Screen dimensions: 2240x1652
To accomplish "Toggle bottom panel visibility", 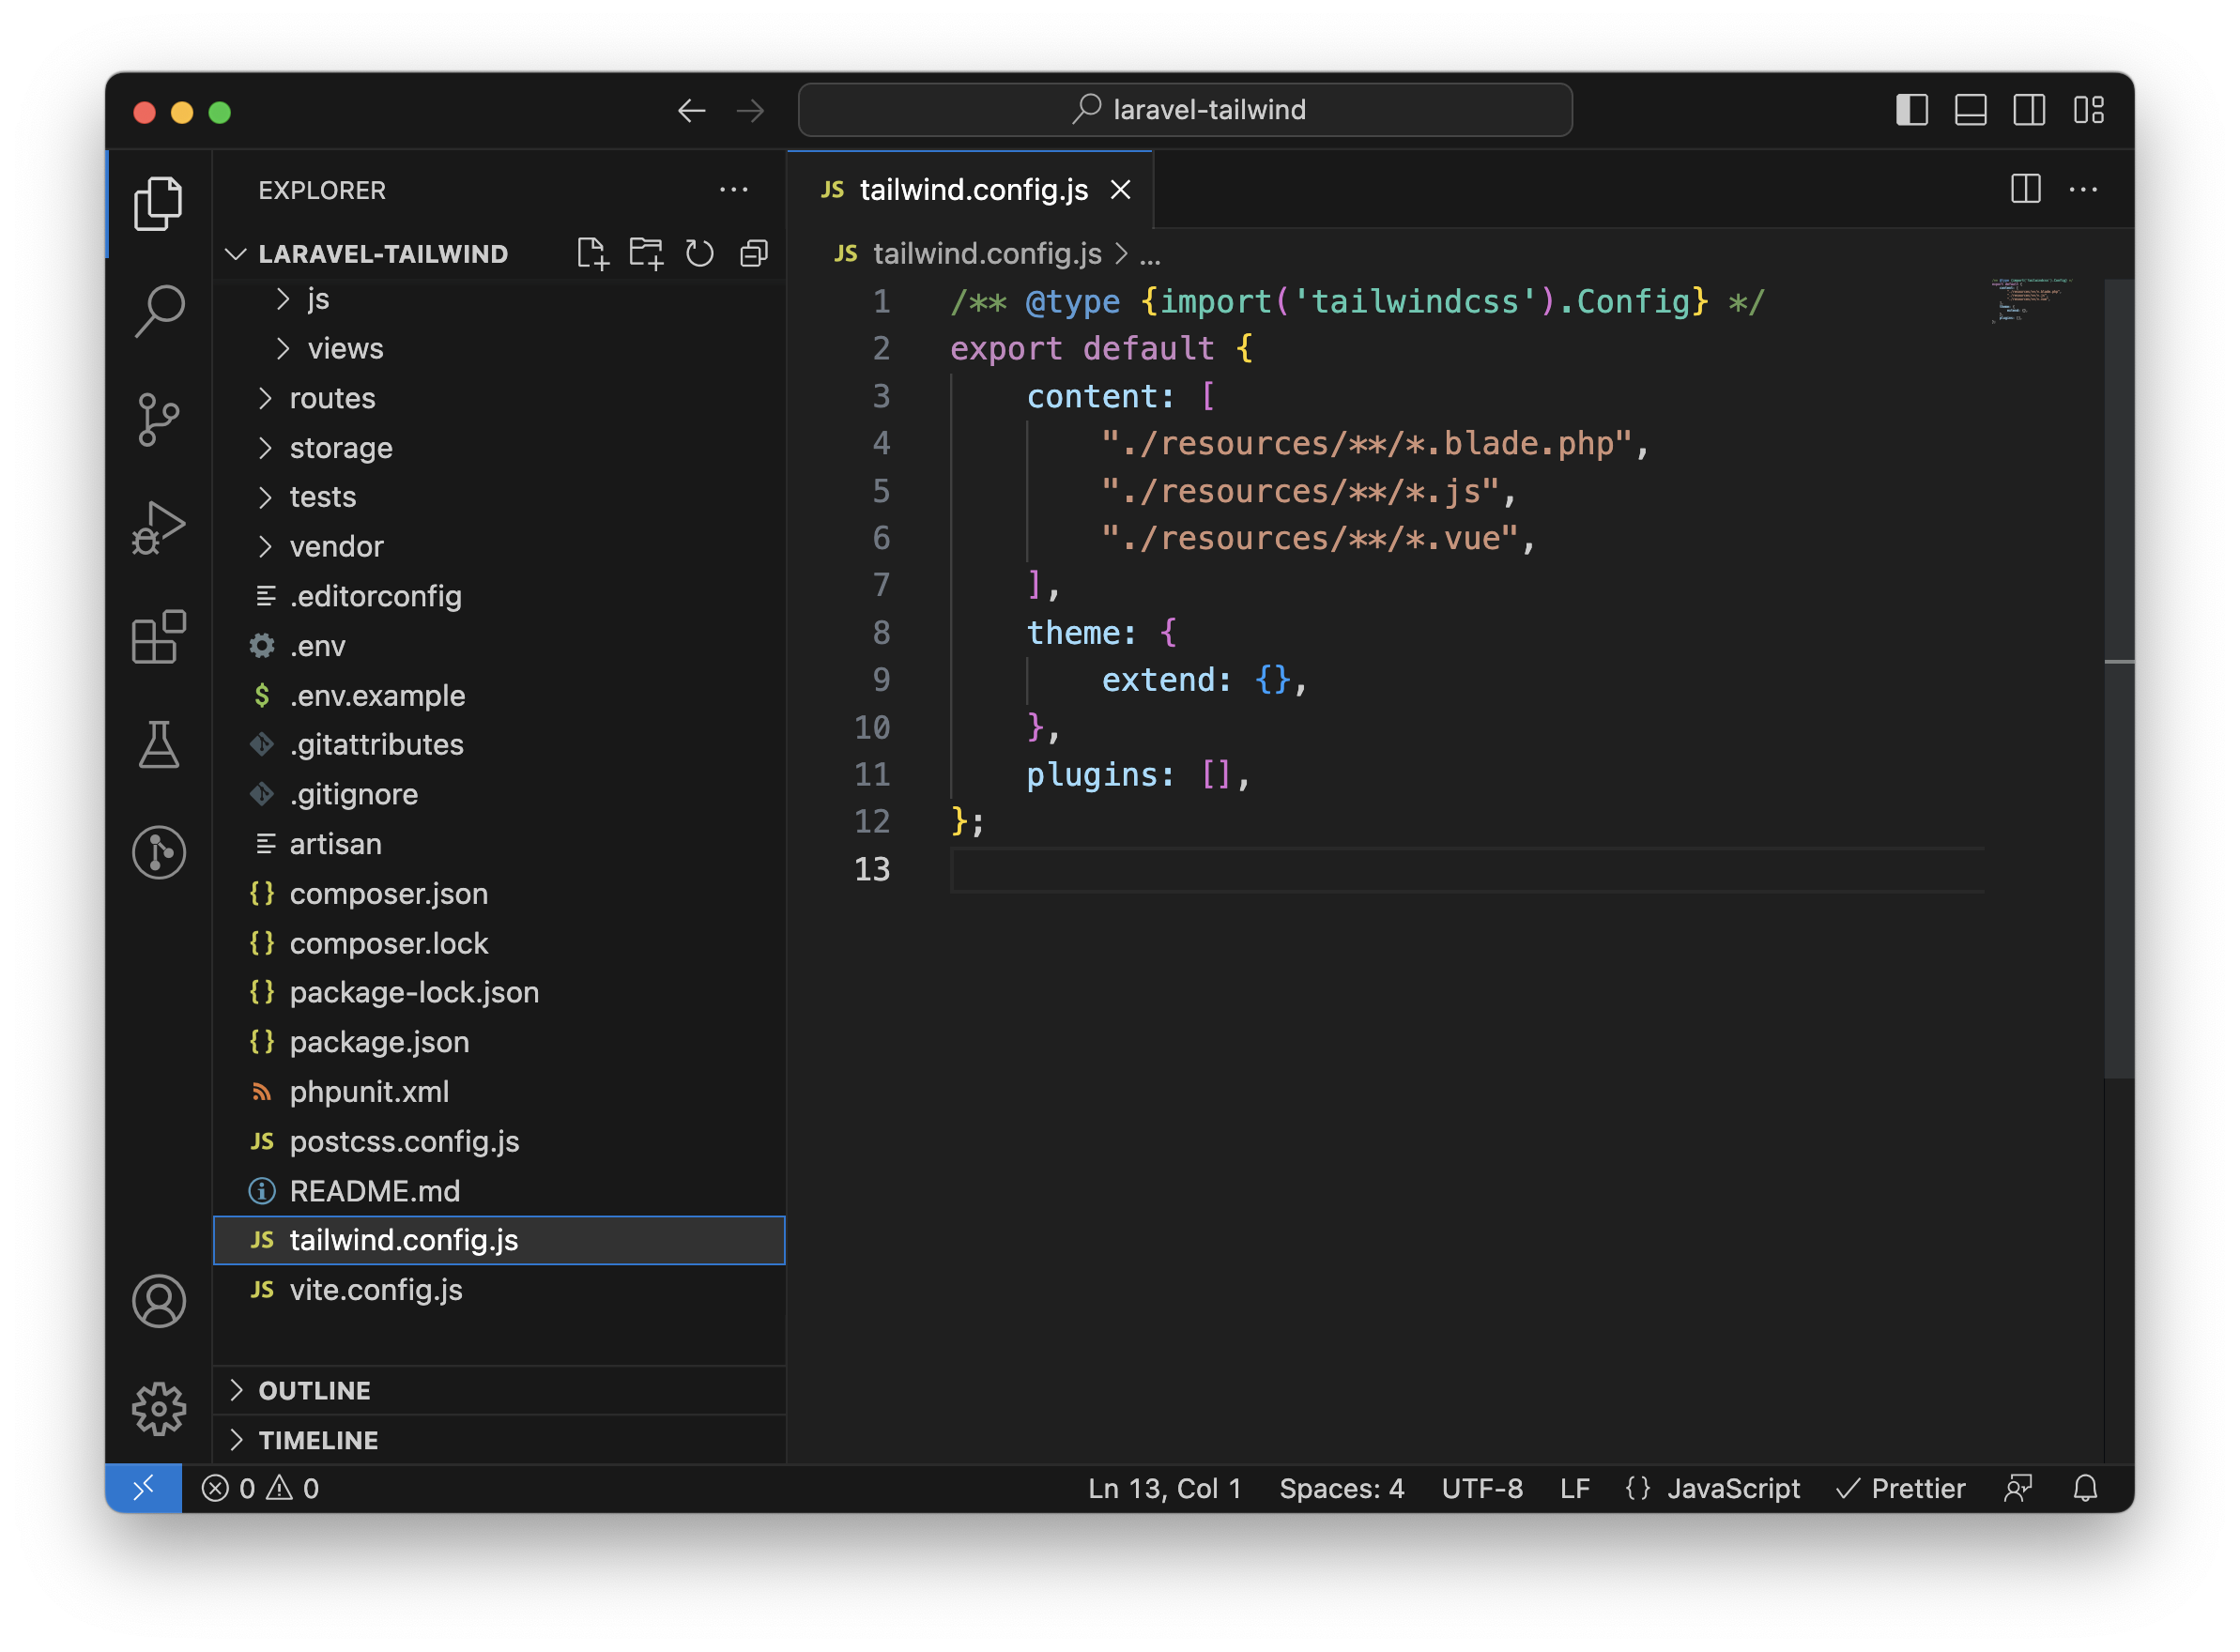I will point(1971,110).
